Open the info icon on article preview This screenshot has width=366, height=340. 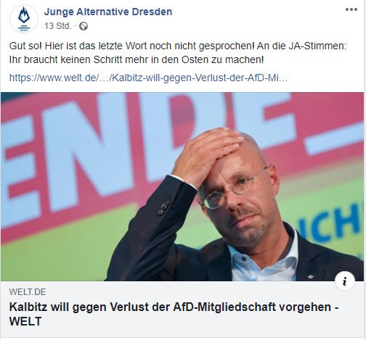(x=345, y=281)
